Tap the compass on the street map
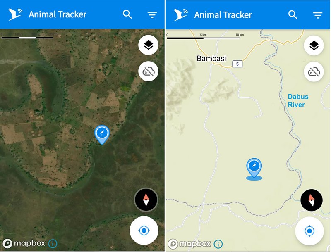Viewport: 331px width, 252px height. pos(312,200)
